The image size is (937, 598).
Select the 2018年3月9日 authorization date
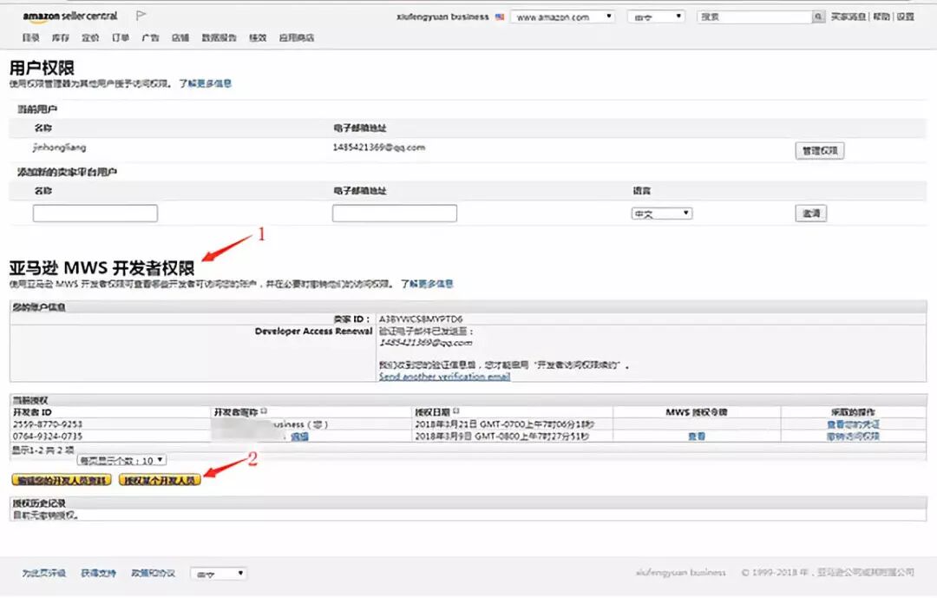tap(502, 437)
